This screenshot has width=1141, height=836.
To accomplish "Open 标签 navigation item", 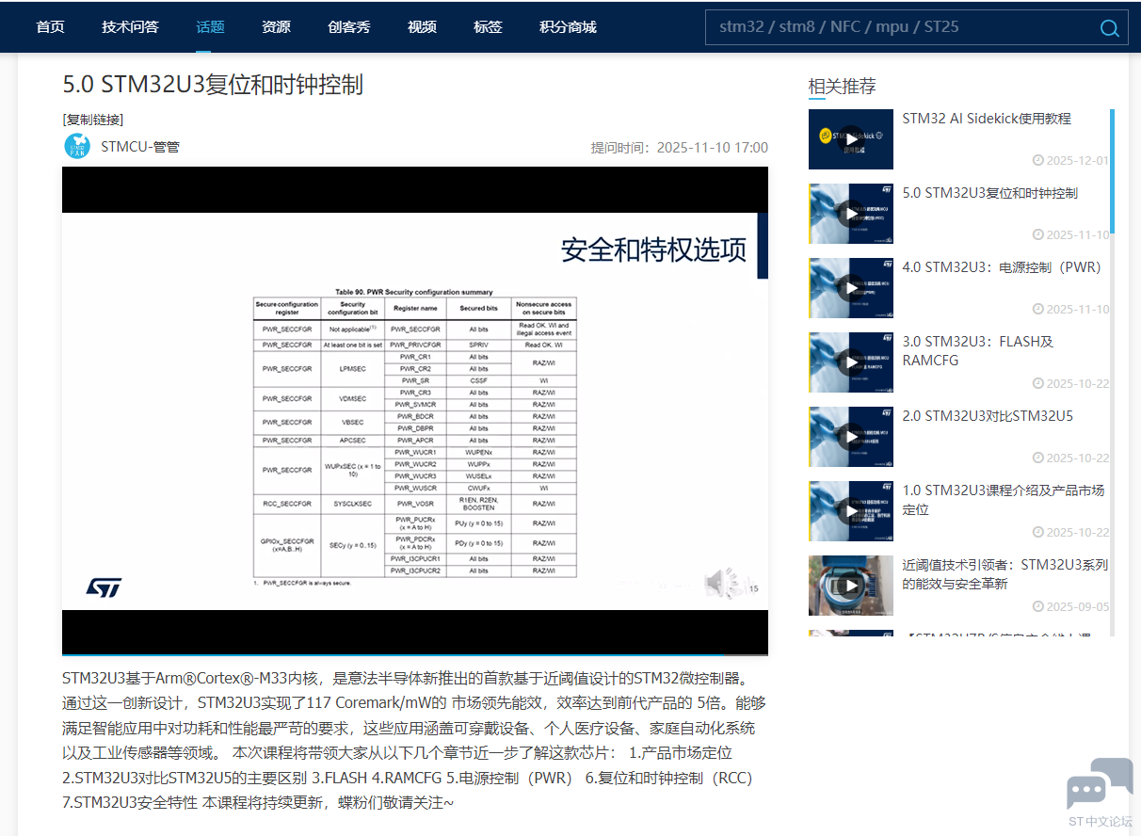I will tap(488, 26).
